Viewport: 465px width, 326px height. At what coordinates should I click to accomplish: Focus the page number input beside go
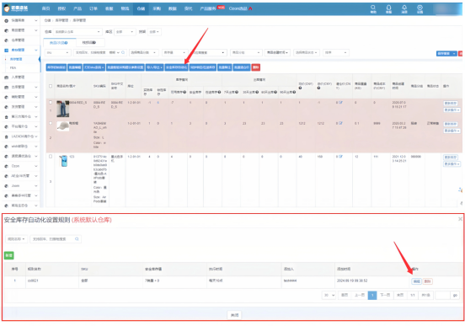(443, 295)
